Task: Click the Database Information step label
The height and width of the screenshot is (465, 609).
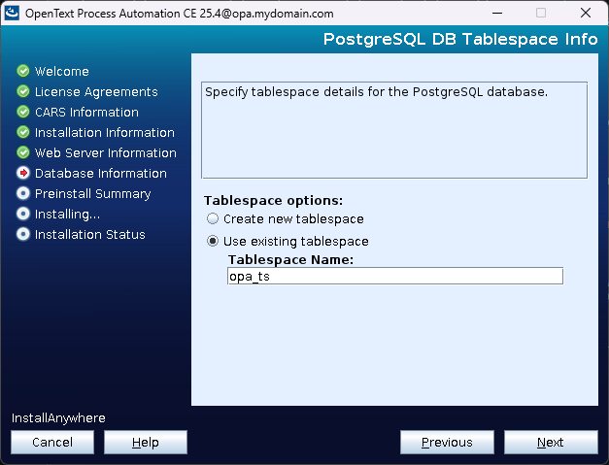Action: (x=101, y=174)
